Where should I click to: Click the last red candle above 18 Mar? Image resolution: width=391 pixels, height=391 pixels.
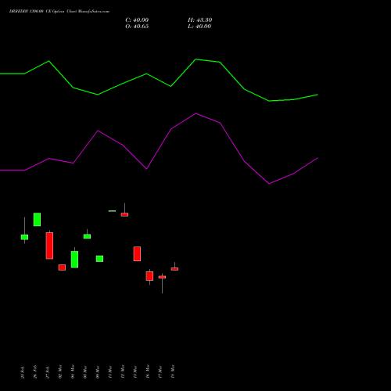click(x=174, y=269)
